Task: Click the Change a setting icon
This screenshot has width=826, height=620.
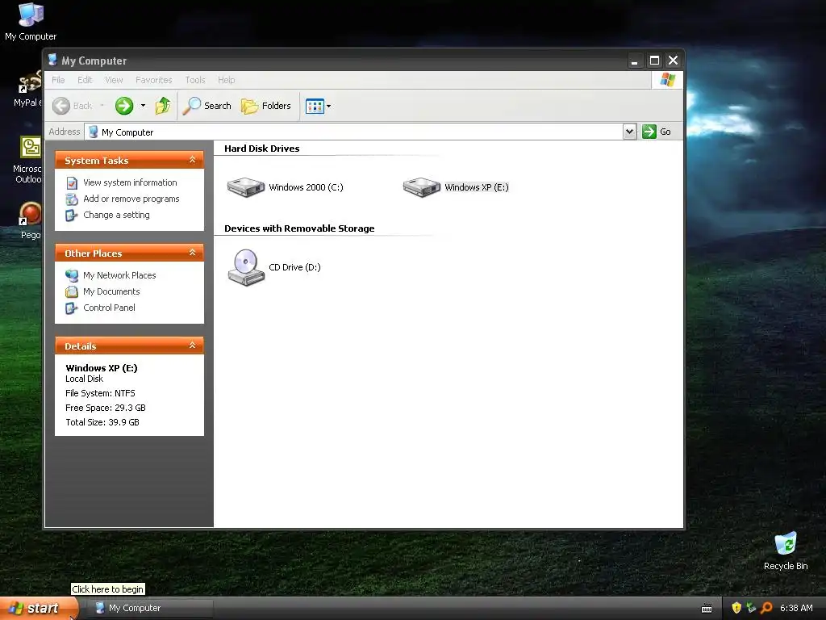Action: [x=72, y=216]
